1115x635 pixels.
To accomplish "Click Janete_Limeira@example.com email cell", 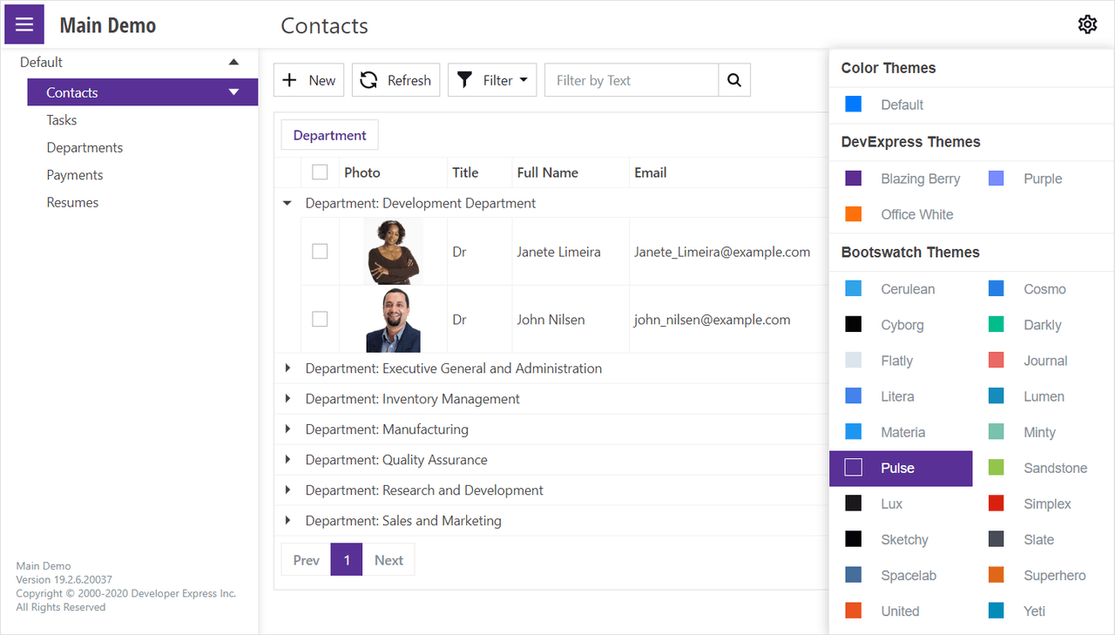I will point(722,252).
